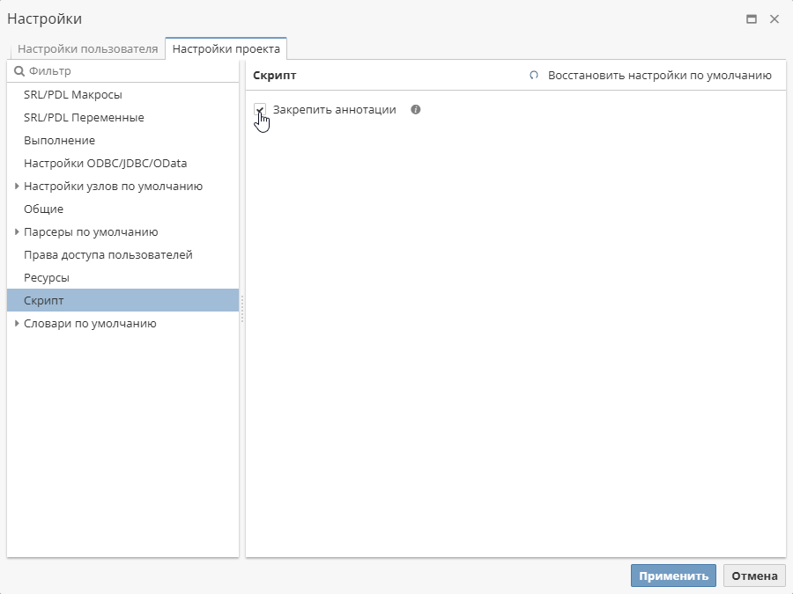793x594 pixels.
Task: Toggle the Закрепить аннотации checkbox
Action: (260, 110)
